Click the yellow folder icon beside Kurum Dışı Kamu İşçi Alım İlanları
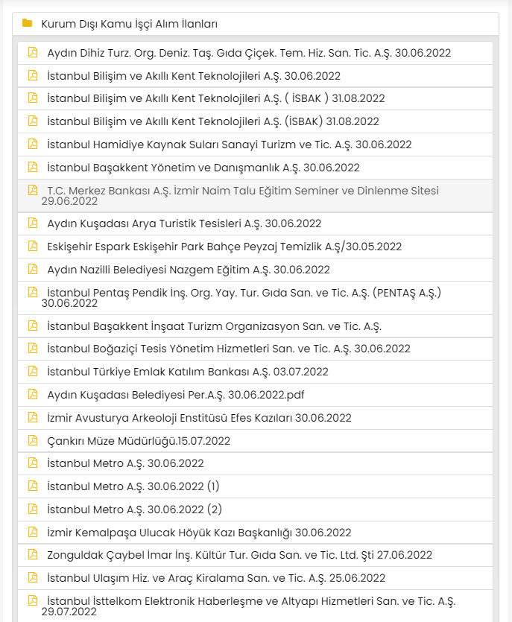512x622 pixels. 27,23
